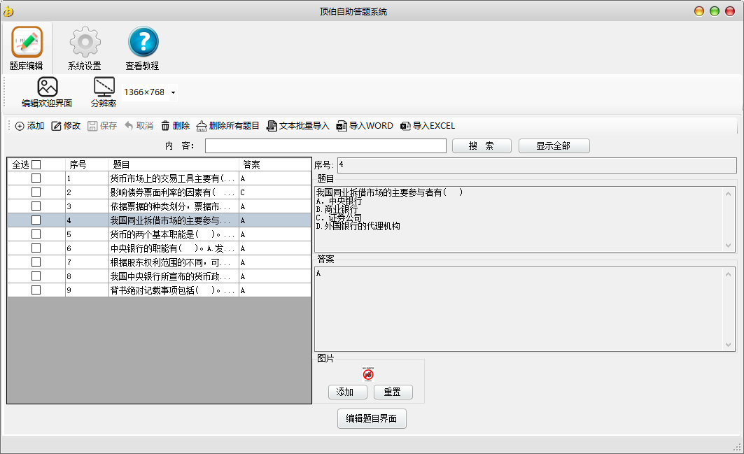Import questions using 导入EXCEL
The height and width of the screenshot is (454, 744).
(x=428, y=126)
